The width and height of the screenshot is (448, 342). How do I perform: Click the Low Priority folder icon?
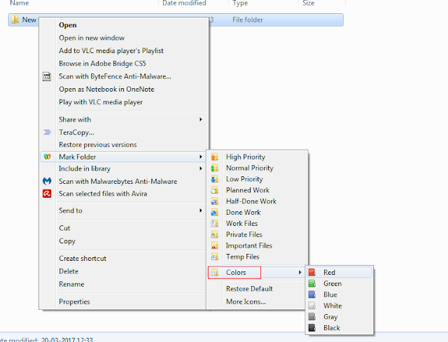[215, 179]
